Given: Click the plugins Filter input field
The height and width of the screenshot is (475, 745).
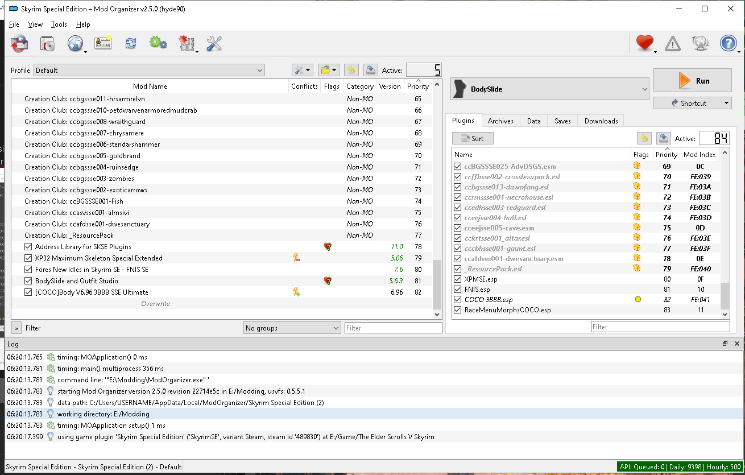Looking at the screenshot, I should 660,327.
